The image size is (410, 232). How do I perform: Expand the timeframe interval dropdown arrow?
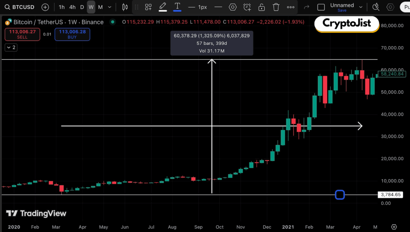(110, 7)
